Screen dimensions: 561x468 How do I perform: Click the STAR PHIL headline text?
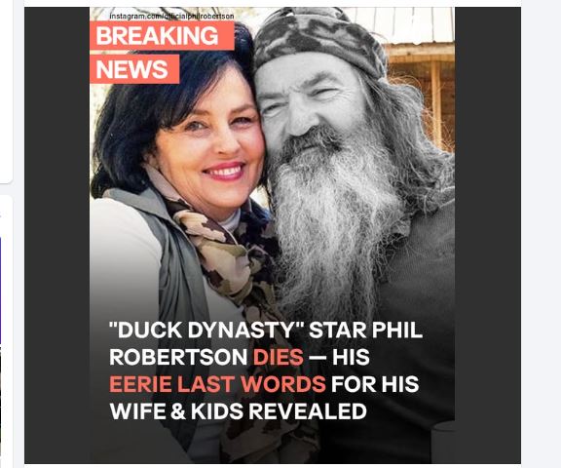click(x=365, y=330)
